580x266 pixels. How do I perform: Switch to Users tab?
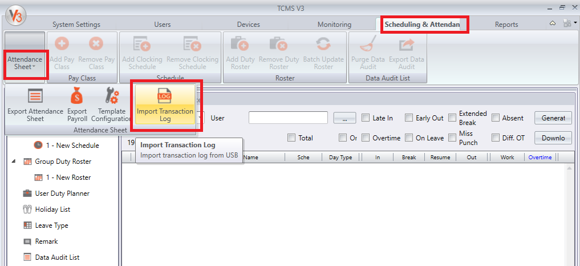(x=163, y=25)
